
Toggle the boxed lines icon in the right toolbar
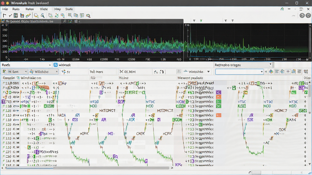[288, 72]
